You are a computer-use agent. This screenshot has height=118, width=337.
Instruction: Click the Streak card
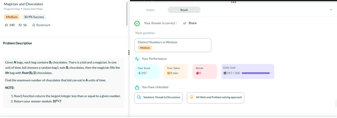(205, 71)
